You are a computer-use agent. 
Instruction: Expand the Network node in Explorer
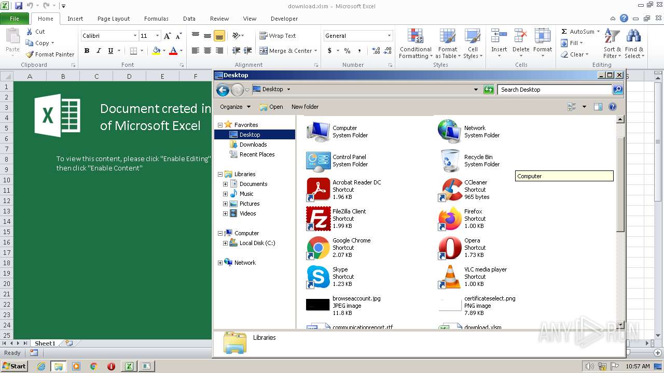220,263
